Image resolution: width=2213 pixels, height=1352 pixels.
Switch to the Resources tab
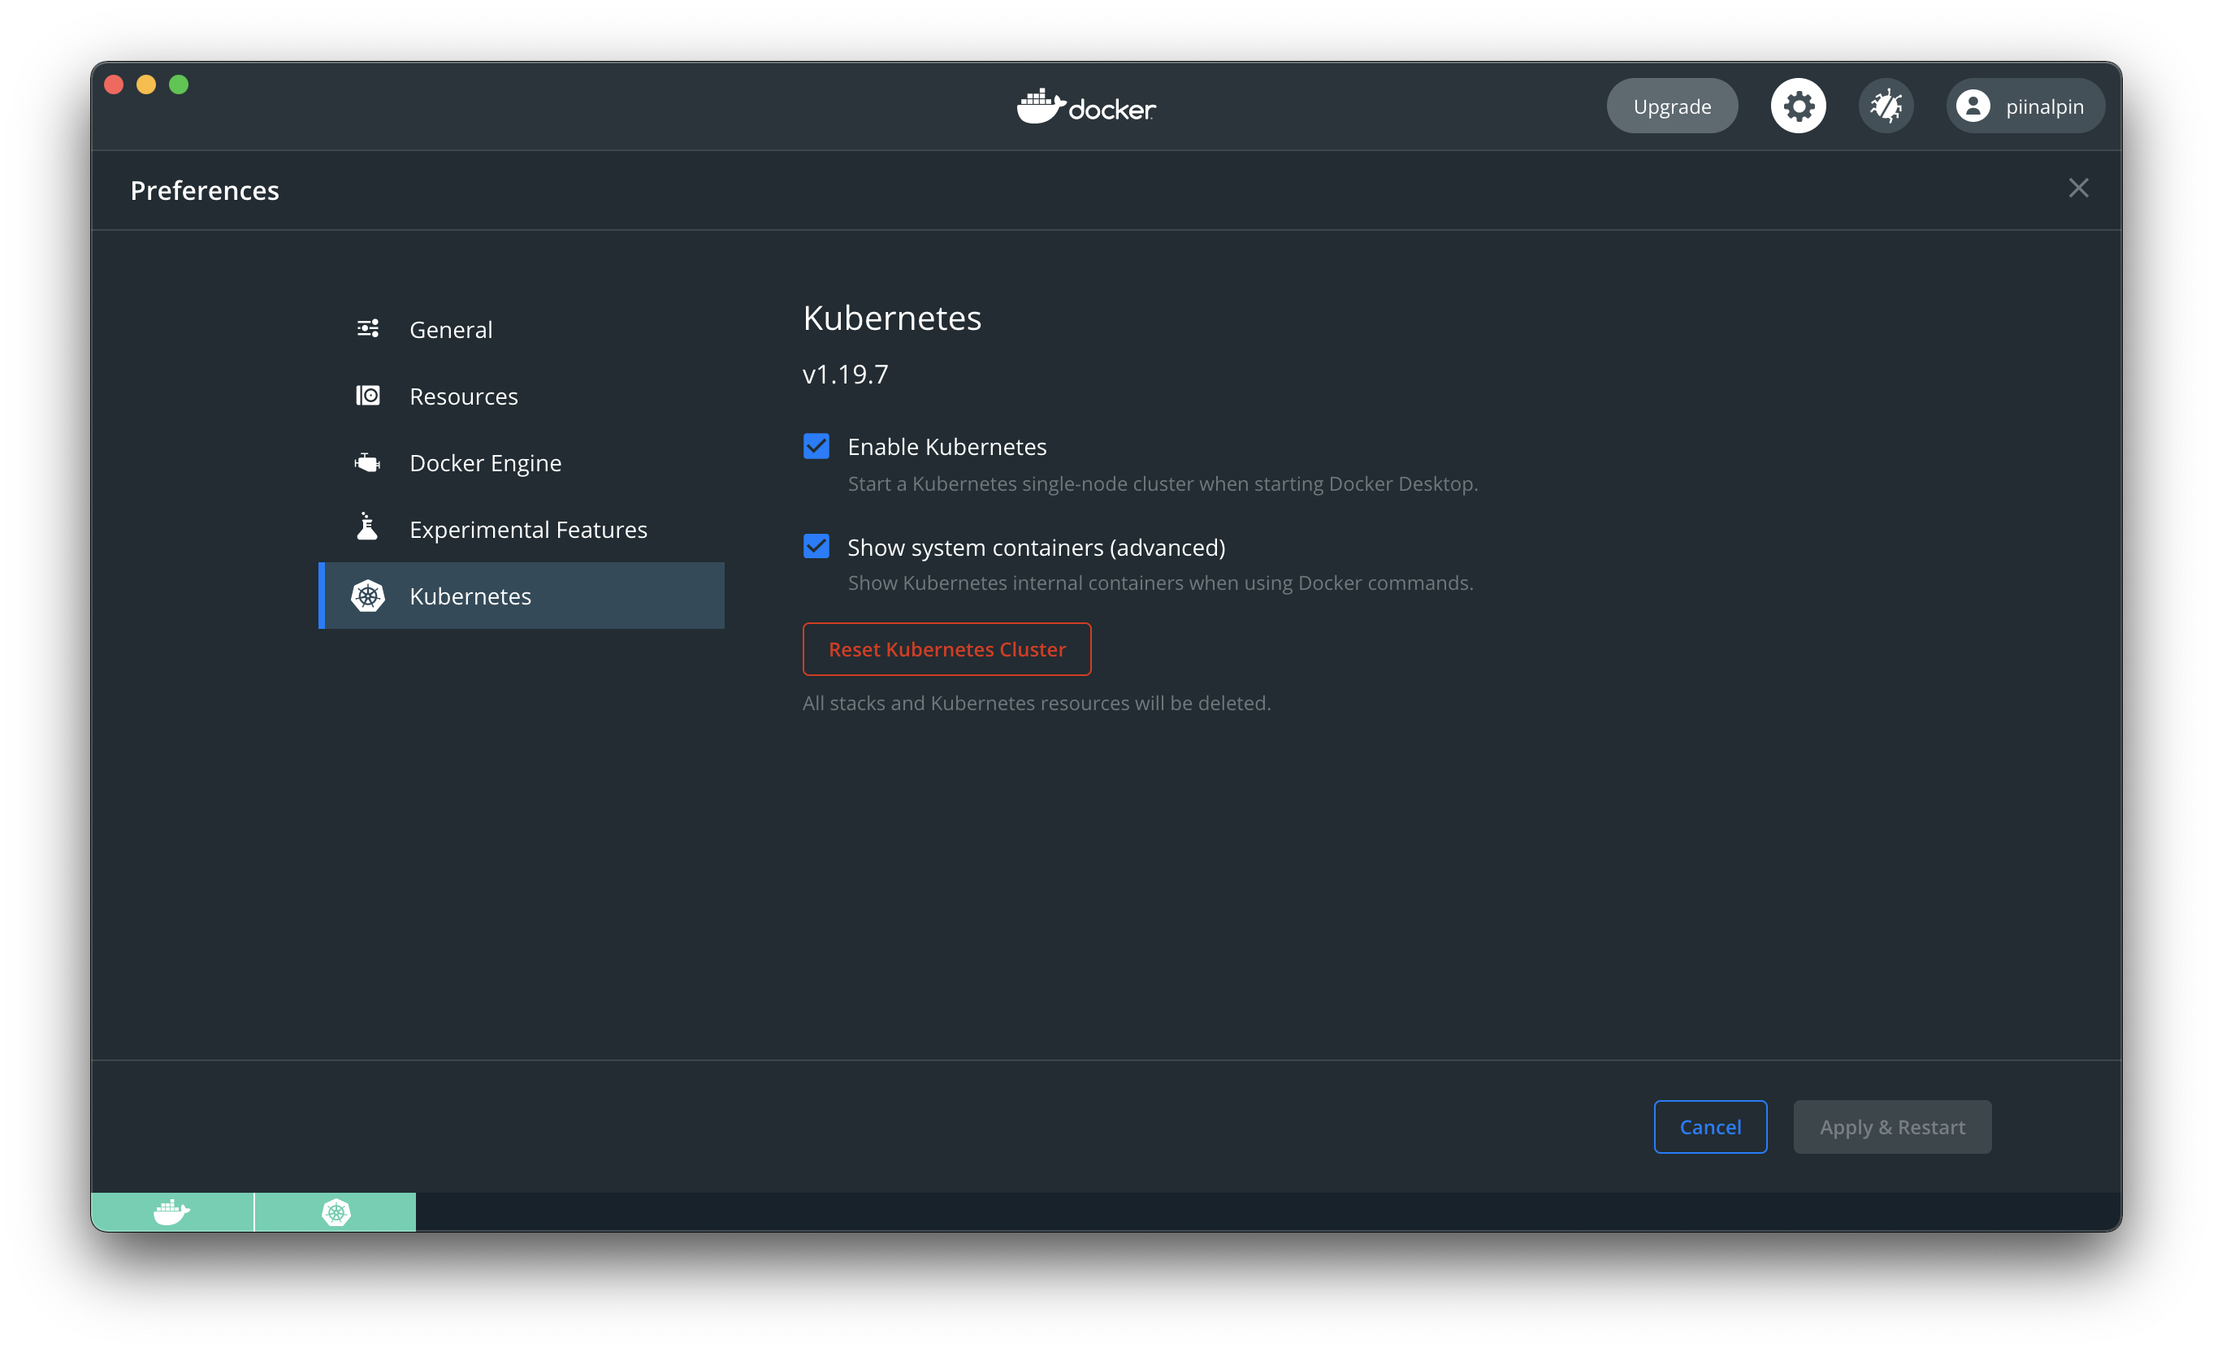click(521, 395)
